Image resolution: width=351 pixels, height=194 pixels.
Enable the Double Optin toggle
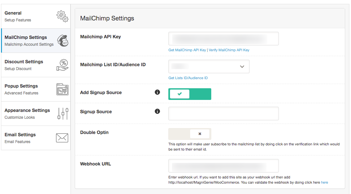[189, 134]
